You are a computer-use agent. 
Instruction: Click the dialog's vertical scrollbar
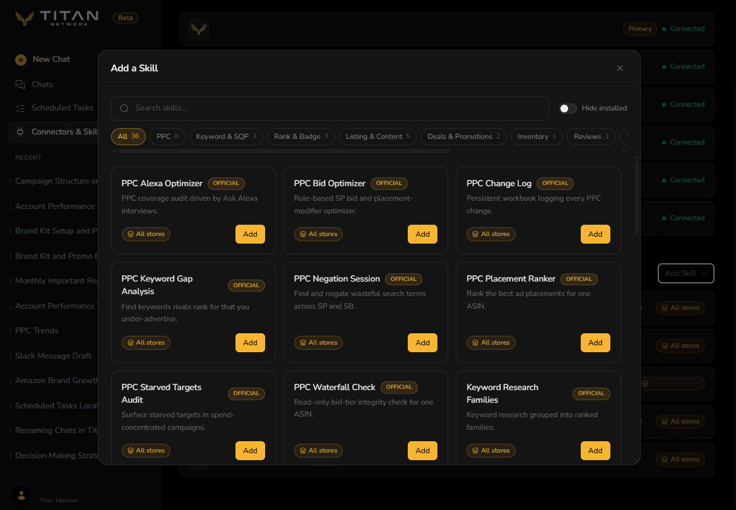click(x=636, y=197)
